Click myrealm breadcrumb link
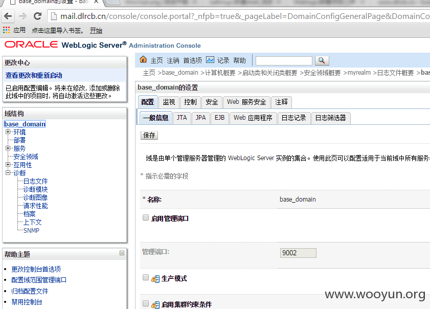The image size is (430, 309). tap(359, 73)
